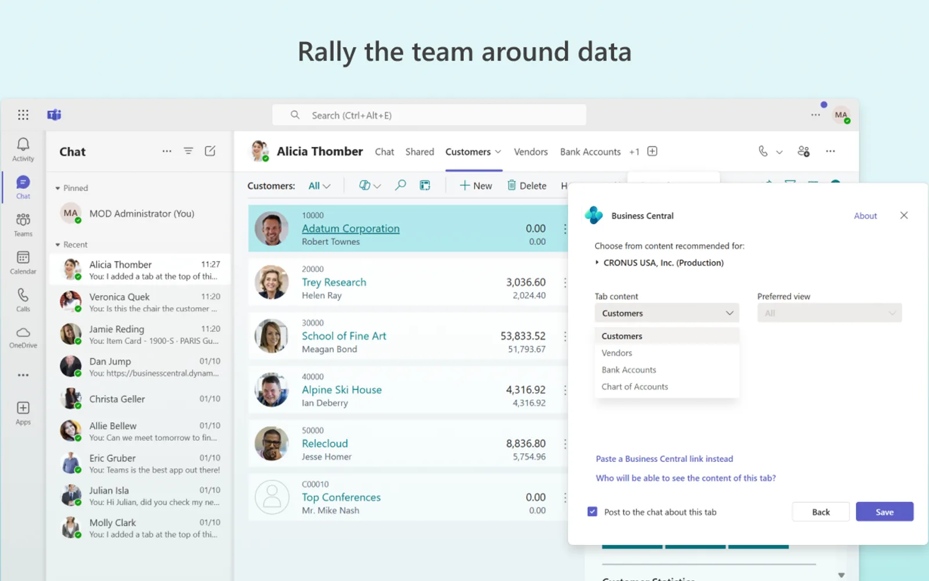This screenshot has width=929, height=581.
Task: Click the search magnifier in Customers toolbar
Action: [401, 185]
